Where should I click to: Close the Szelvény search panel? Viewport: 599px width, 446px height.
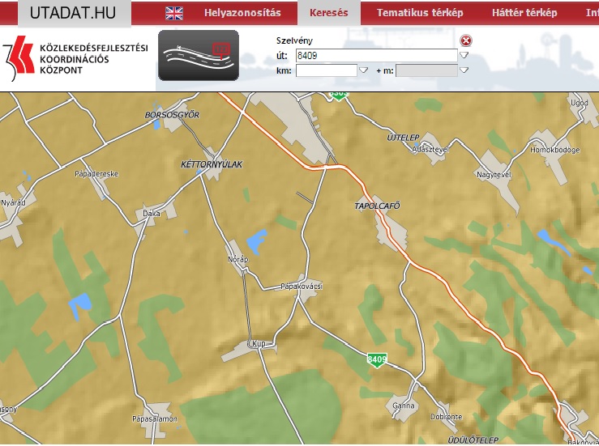pyautogui.click(x=465, y=40)
